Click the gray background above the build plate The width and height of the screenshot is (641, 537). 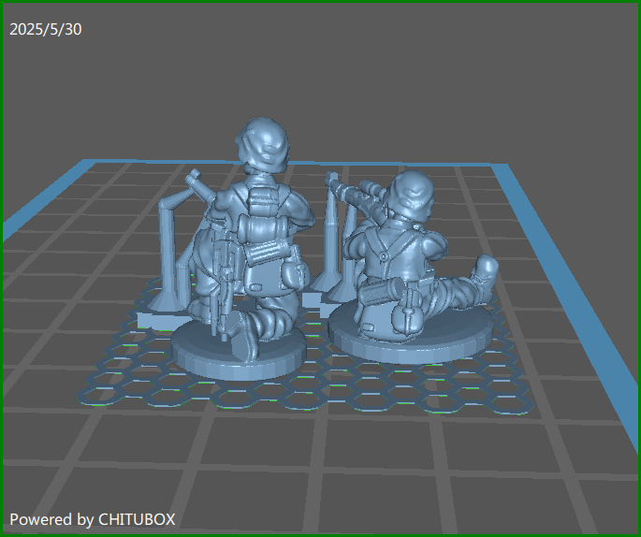click(x=374, y=75)
